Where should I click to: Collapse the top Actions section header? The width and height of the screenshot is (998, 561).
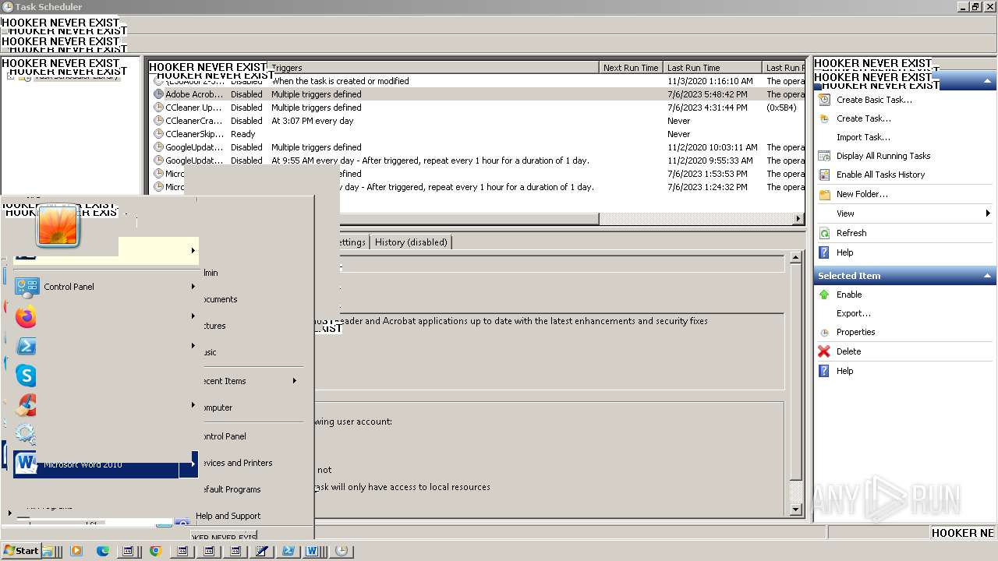tap(987, 81)
